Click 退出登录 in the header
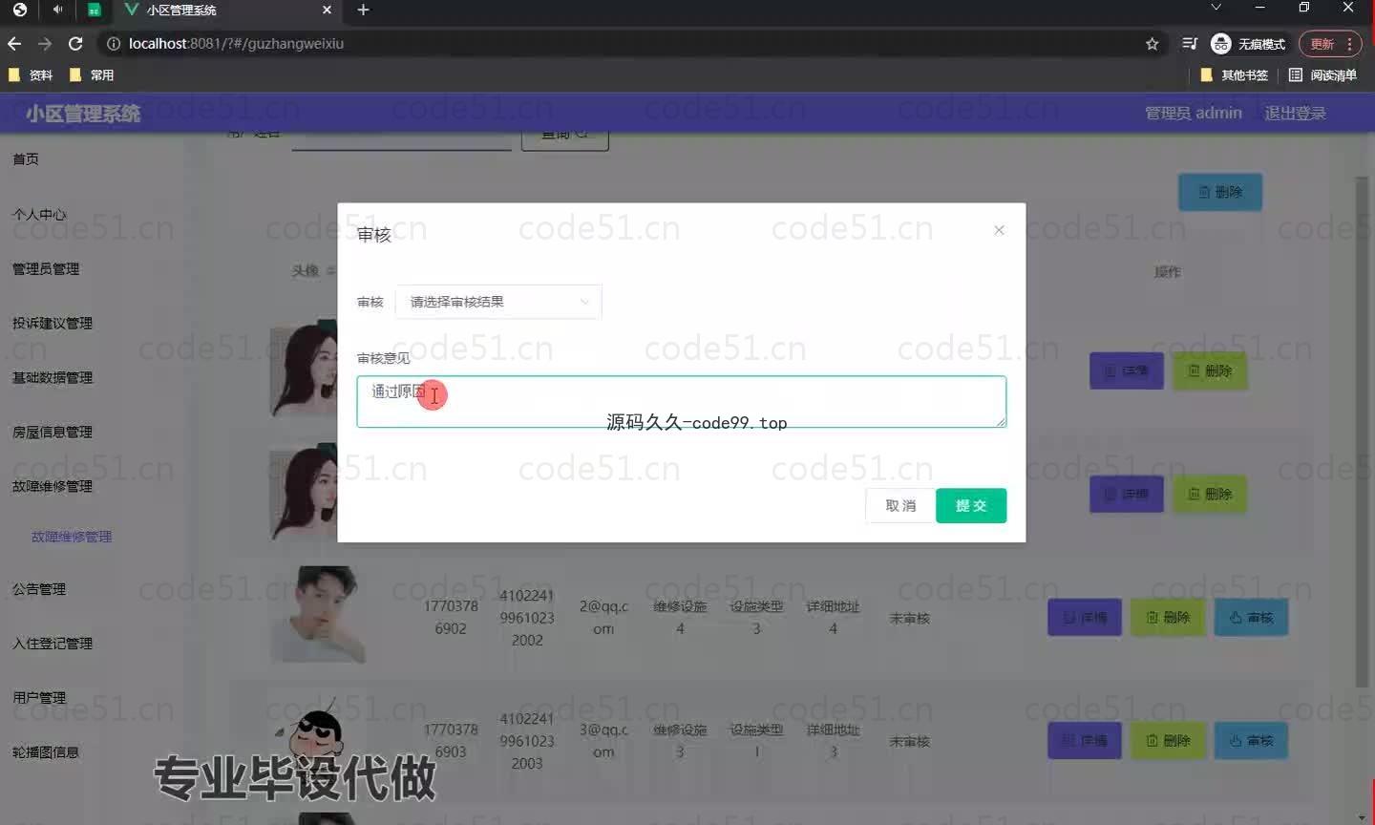 (x=1295, y=113)
